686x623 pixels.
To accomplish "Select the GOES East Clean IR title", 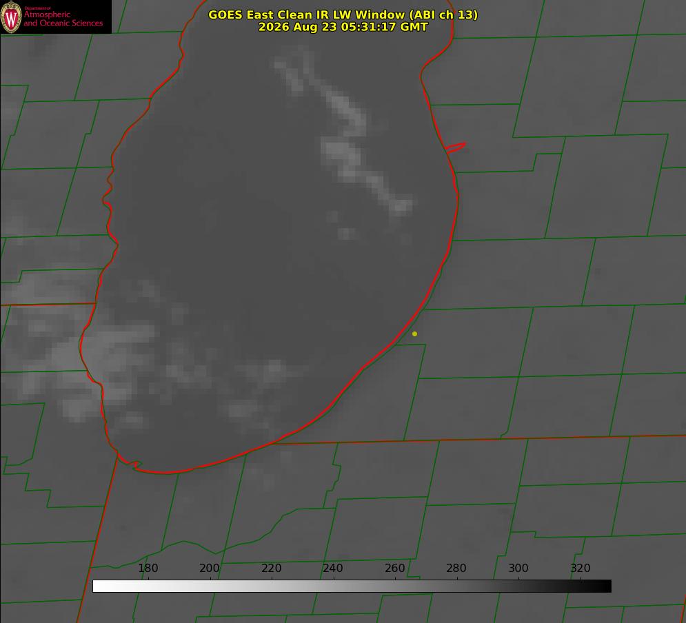I will (x=343, y=14).
